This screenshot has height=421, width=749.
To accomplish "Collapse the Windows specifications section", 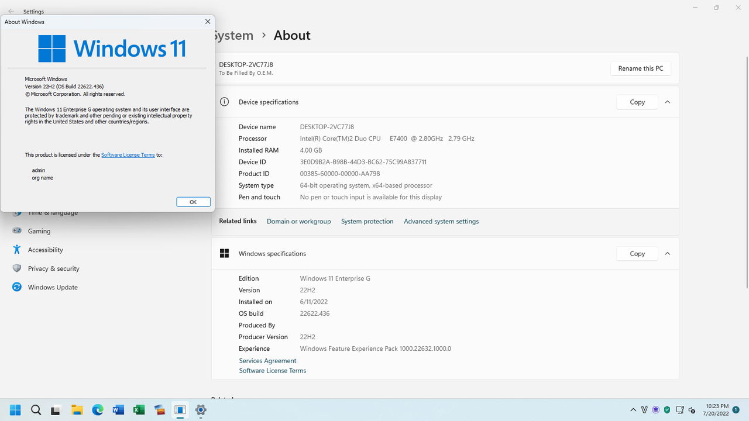I will click(x=667, y=254).
